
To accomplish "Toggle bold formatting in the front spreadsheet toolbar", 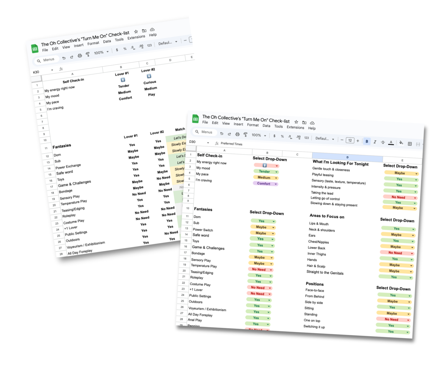I will click(x=367, y=141).
